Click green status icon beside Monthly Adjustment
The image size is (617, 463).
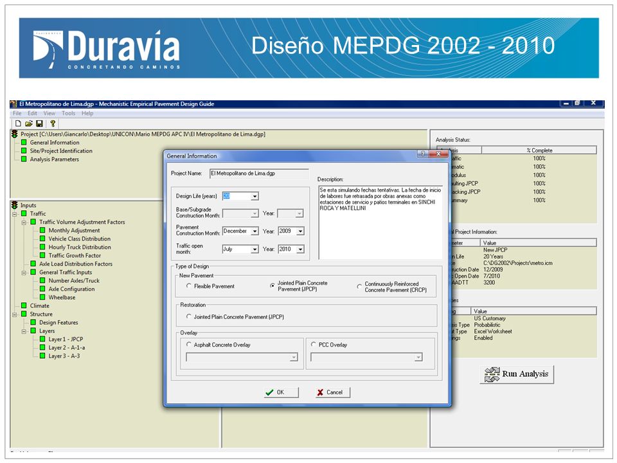coord(42,230)
